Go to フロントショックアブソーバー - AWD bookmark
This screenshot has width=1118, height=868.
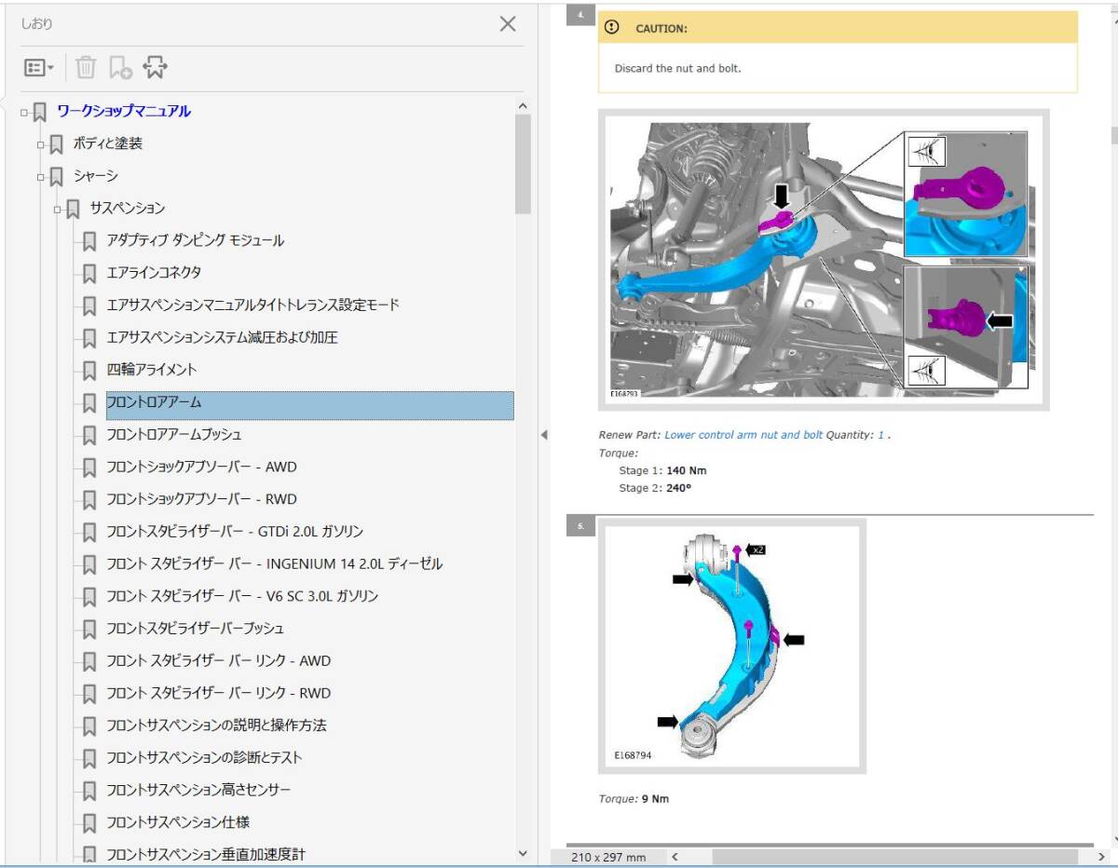(201, 467)
